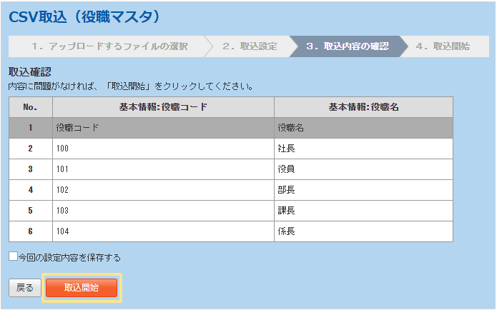
Task: Click the 部長 cell
Action: point(363,190)
